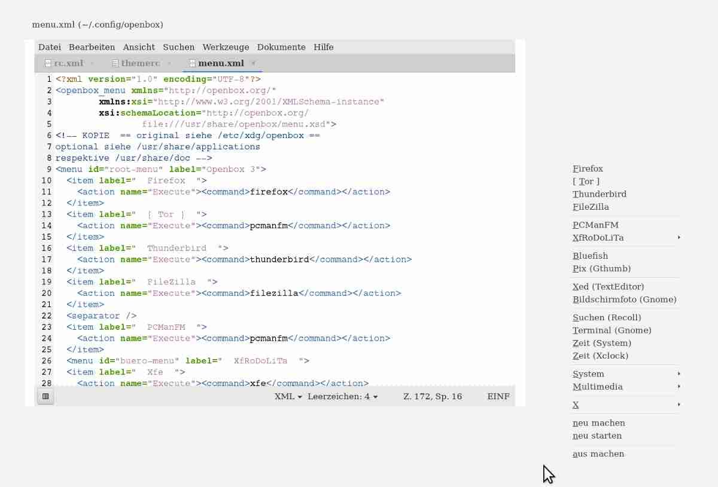Select Bildschirmfoto (Gnome) menu entry
The width and height of the screenshot is (718, 487).
pyautogui.click(x=624, y=299)
